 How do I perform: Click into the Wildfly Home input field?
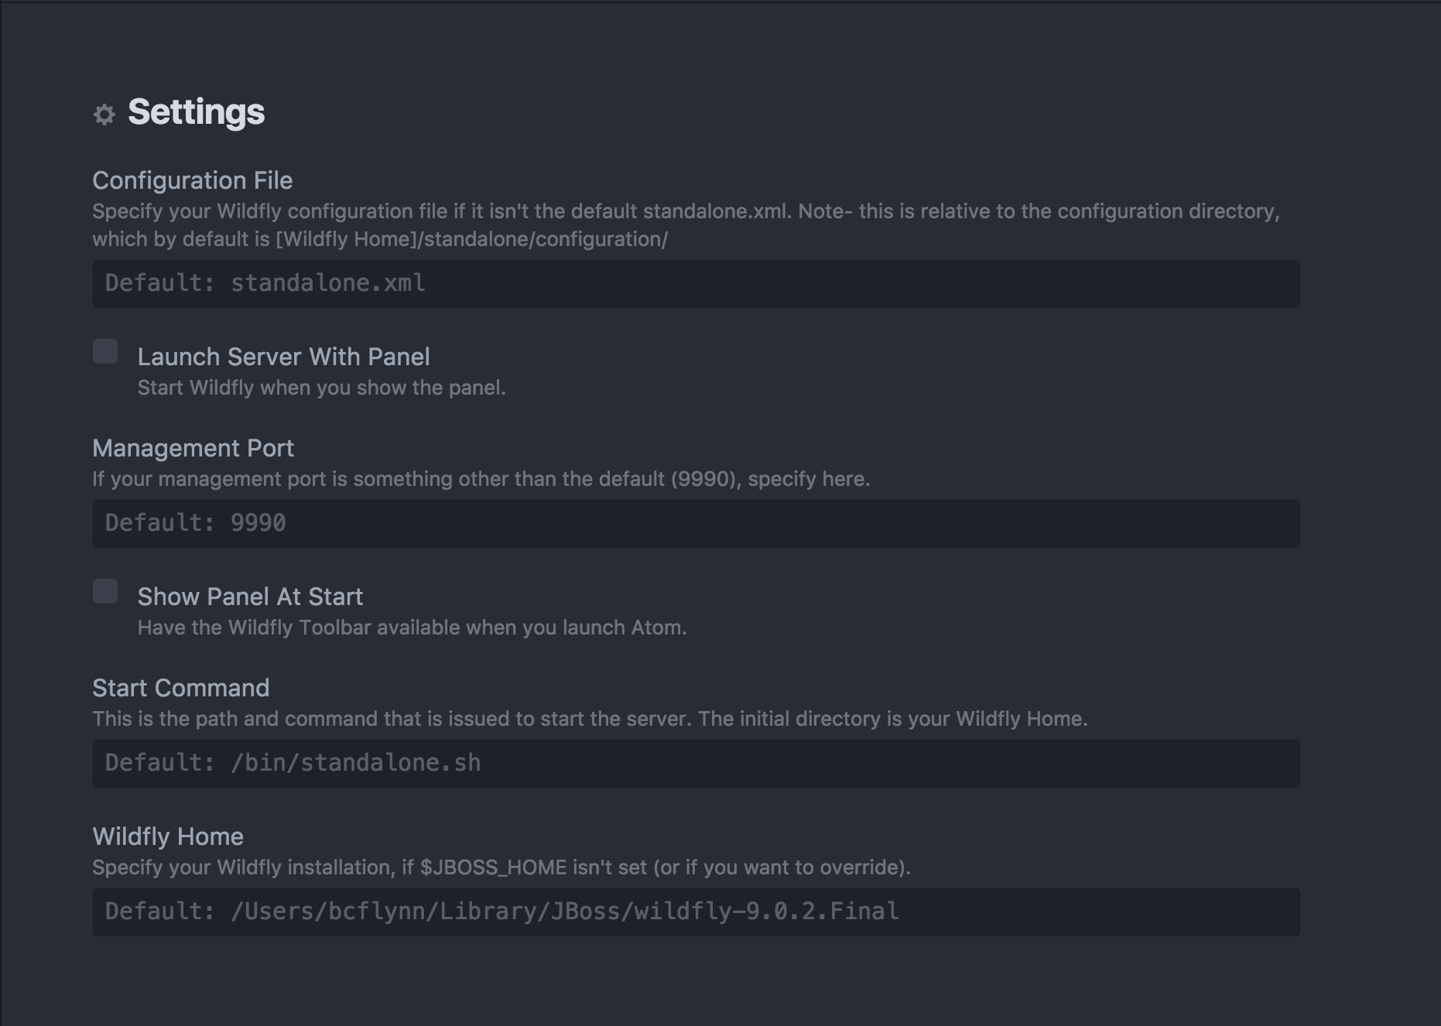click(696, 912)
